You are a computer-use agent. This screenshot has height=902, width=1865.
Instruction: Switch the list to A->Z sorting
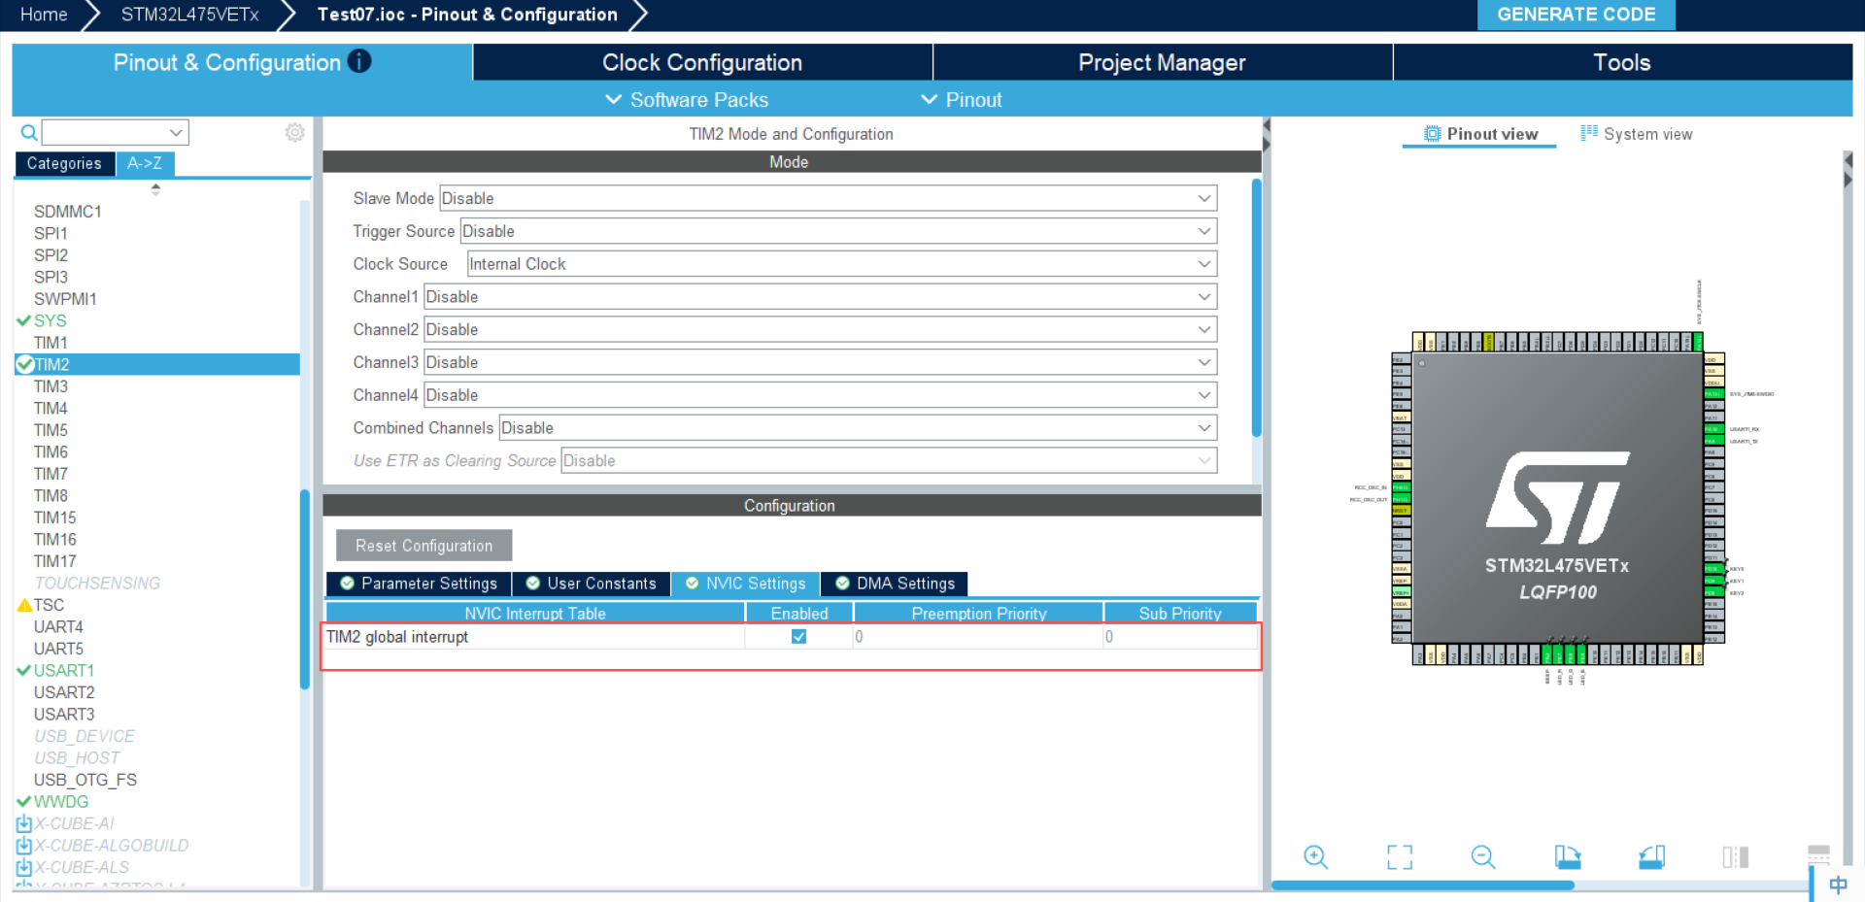(x=145, y=163)
